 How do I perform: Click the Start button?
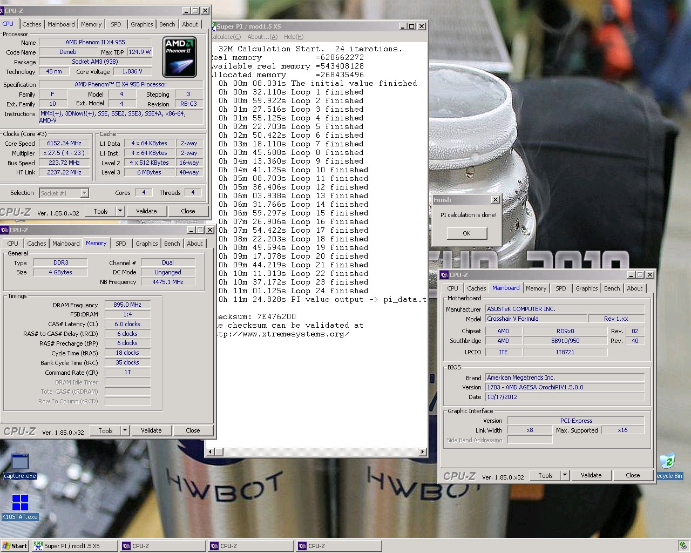tap(15, 546)
